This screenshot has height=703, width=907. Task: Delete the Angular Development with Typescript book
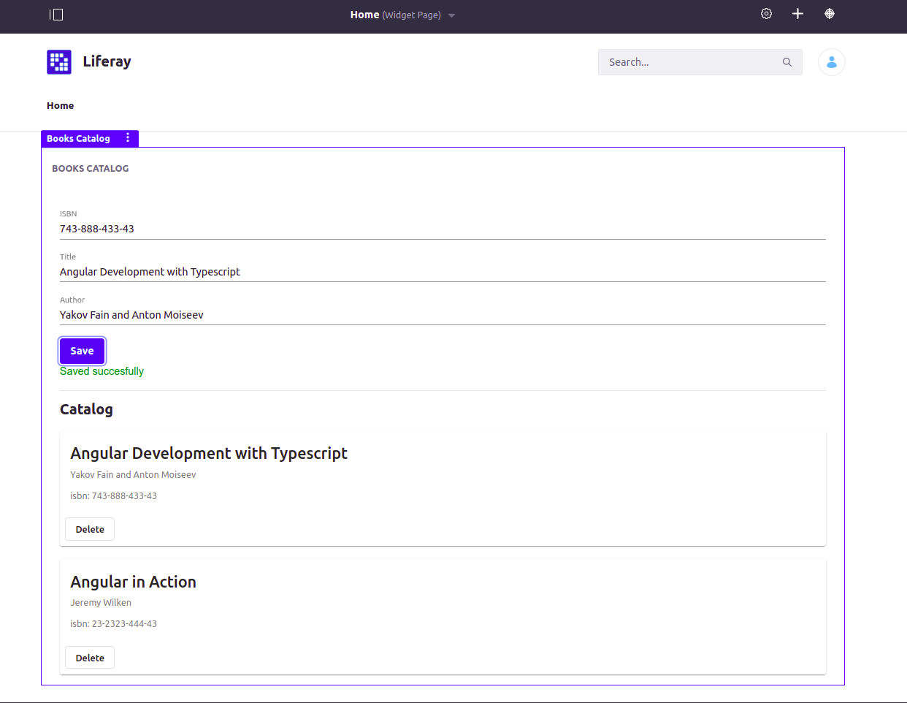pyautogui.click(x=89, y=528)
